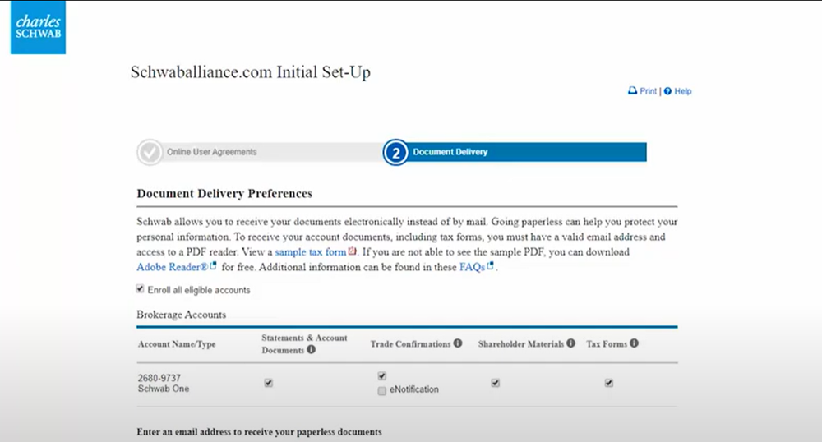Click the Trade Confirmations column header

(410, 344)
